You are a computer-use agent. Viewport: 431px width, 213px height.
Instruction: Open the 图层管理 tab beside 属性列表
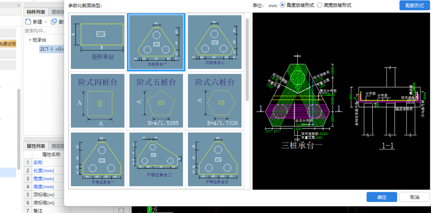57,146
